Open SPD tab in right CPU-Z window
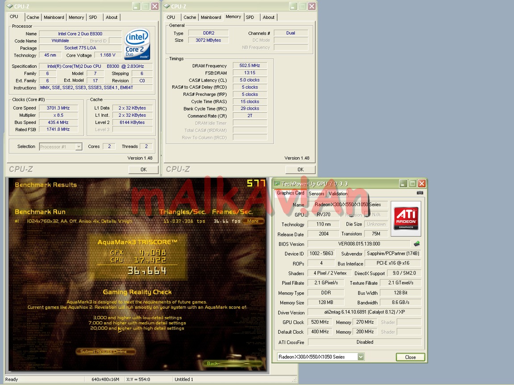The width and height of the screenshot is (514, 385). tap(250, 17)
